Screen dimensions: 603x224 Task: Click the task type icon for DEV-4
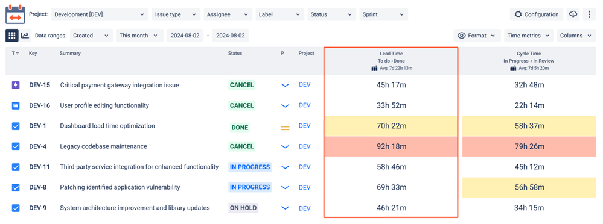(15, 146)
